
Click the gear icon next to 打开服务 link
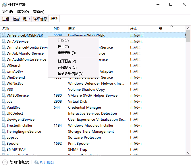(36, 162)
